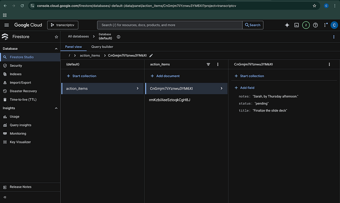Open the help question mark menu

pyautogui.click(x=315, y=25)
